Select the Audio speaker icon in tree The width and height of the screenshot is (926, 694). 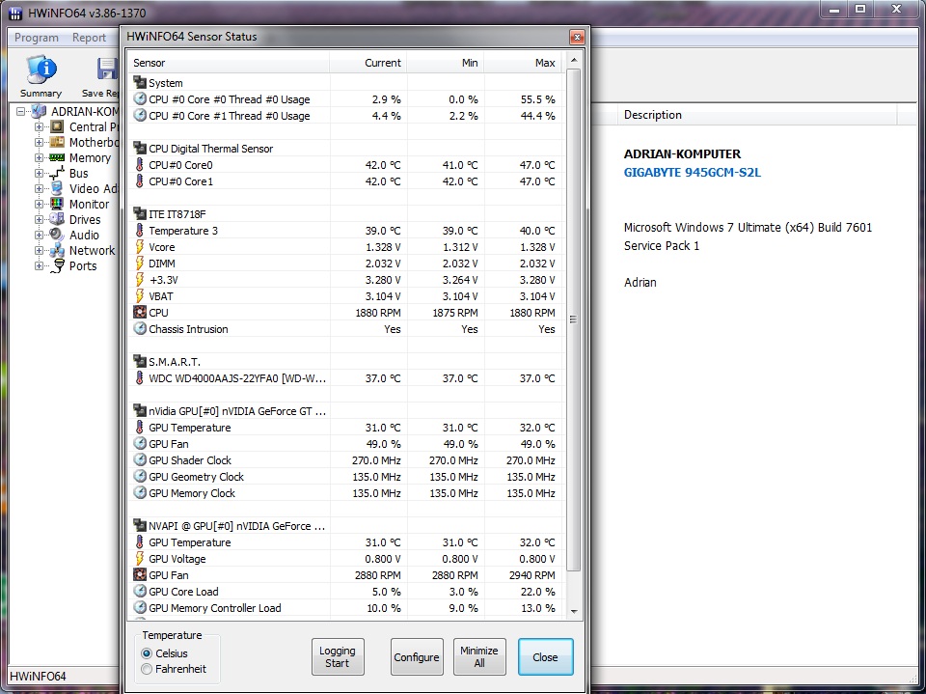pyautogui.click(x=57, y=235)
